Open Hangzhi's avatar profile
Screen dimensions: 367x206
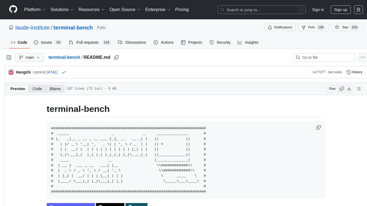pos(11,72)
